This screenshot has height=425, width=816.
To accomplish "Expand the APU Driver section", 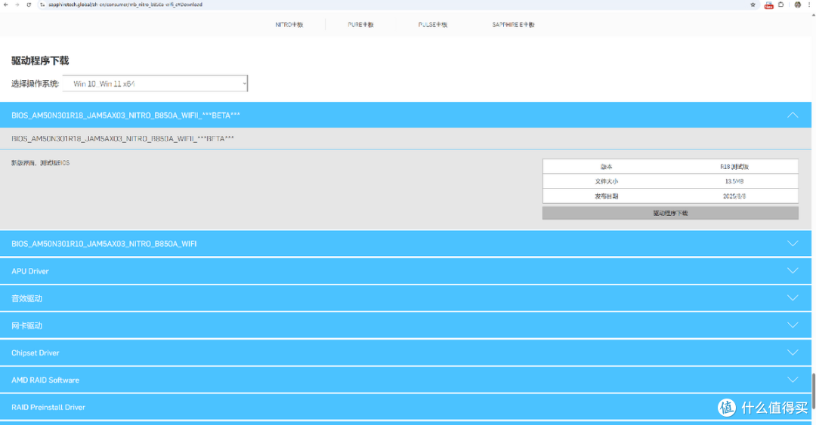I will [406, 271].
